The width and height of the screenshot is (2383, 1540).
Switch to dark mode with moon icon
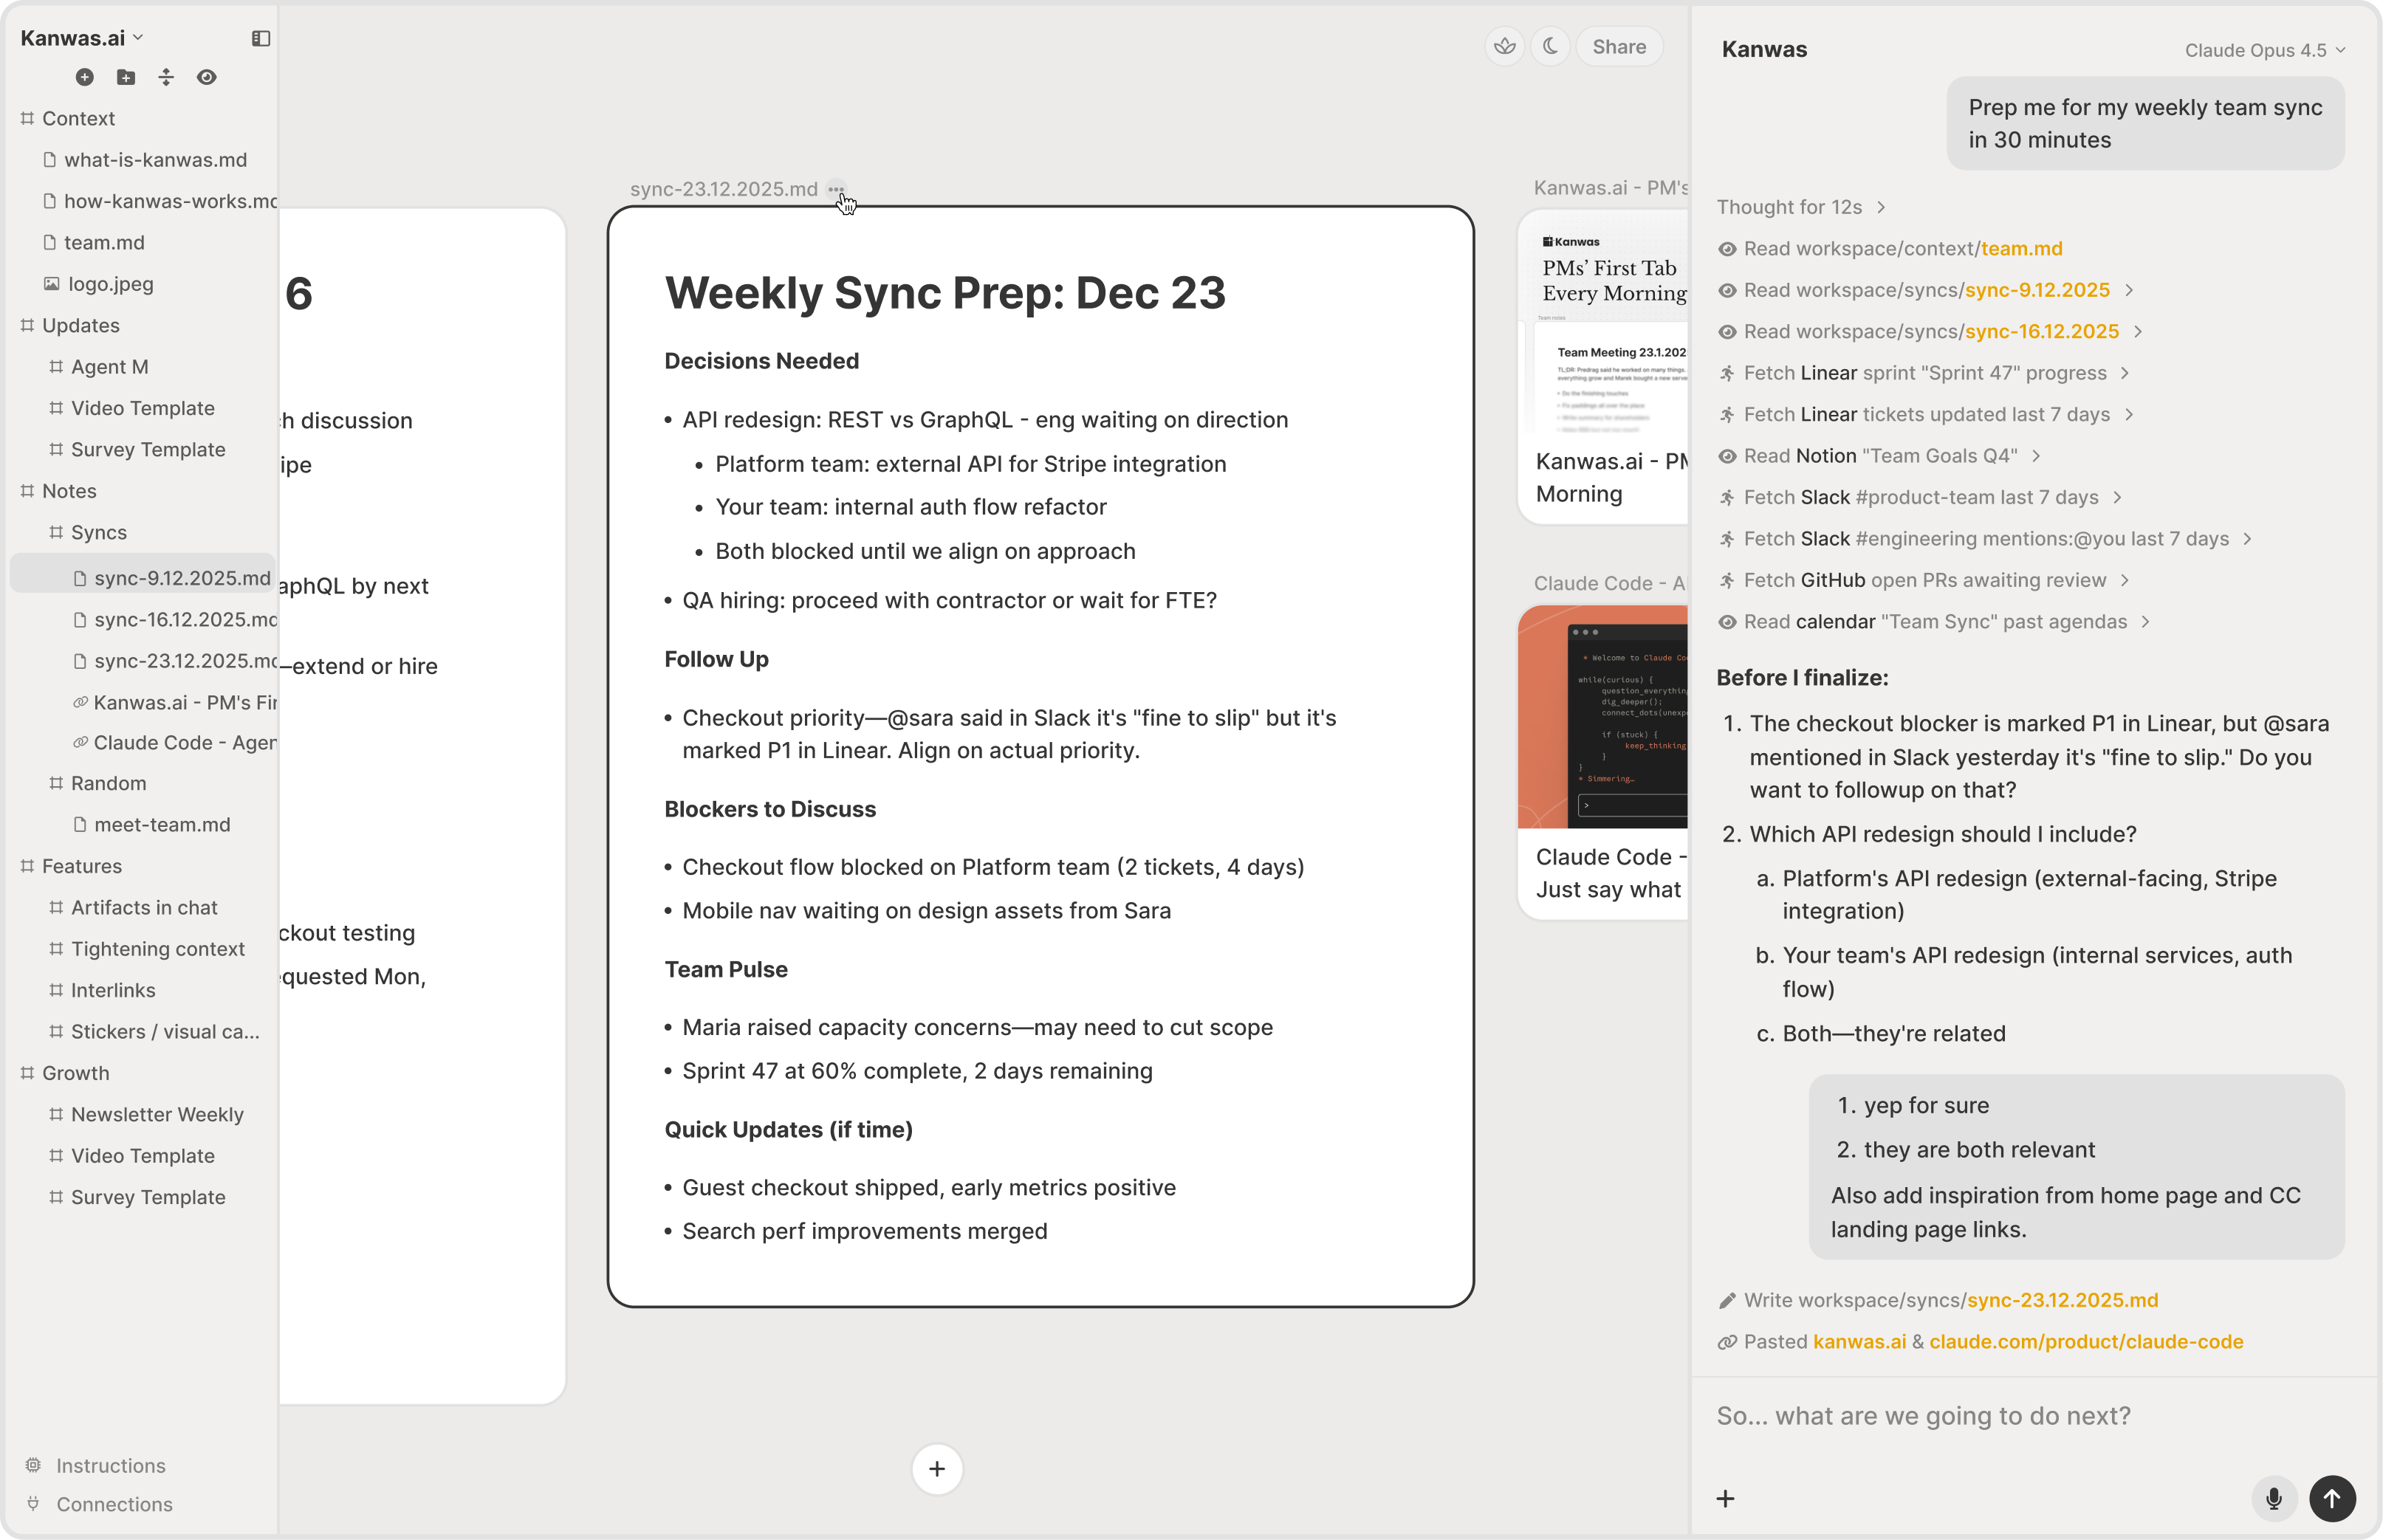tap(1550, 46)
